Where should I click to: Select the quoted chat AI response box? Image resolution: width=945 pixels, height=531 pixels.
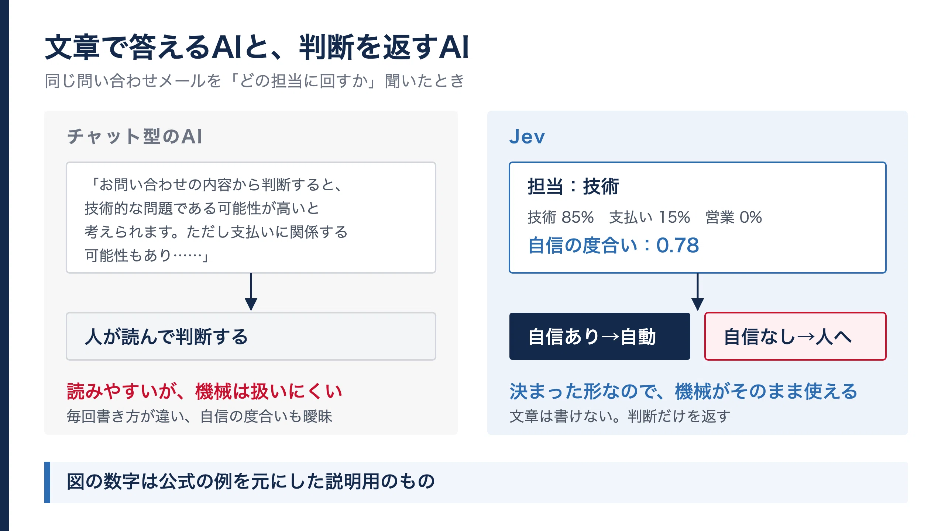pos(251,218)
